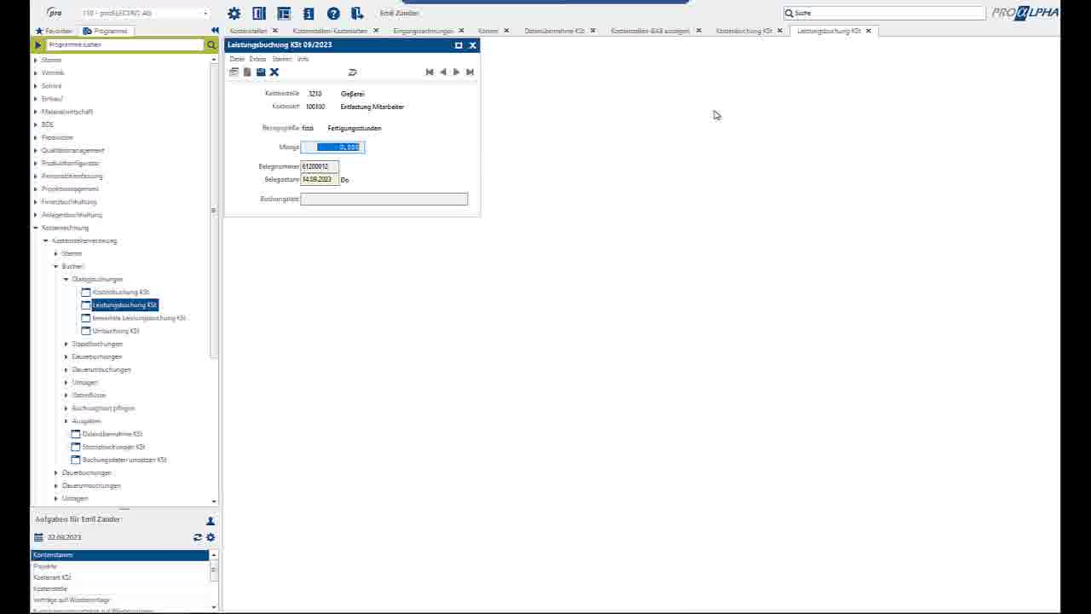Click the logout door icon in top toolbar
Viewport: 1091px width, 614px height.
(x=357, y=14)
